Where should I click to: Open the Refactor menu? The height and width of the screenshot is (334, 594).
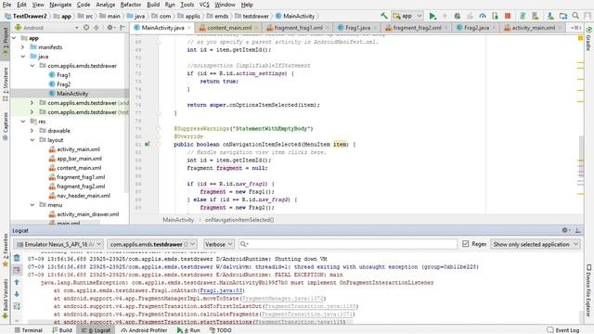(x=131, y=5)
